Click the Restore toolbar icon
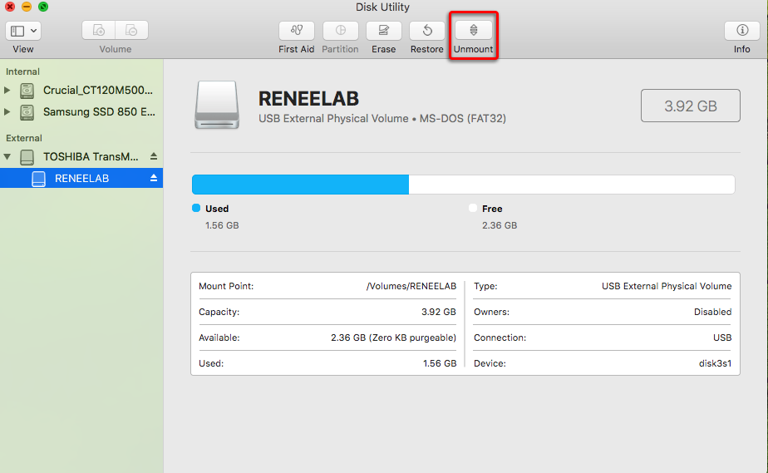This screenshot has width=768, height=473. (427, 31)
